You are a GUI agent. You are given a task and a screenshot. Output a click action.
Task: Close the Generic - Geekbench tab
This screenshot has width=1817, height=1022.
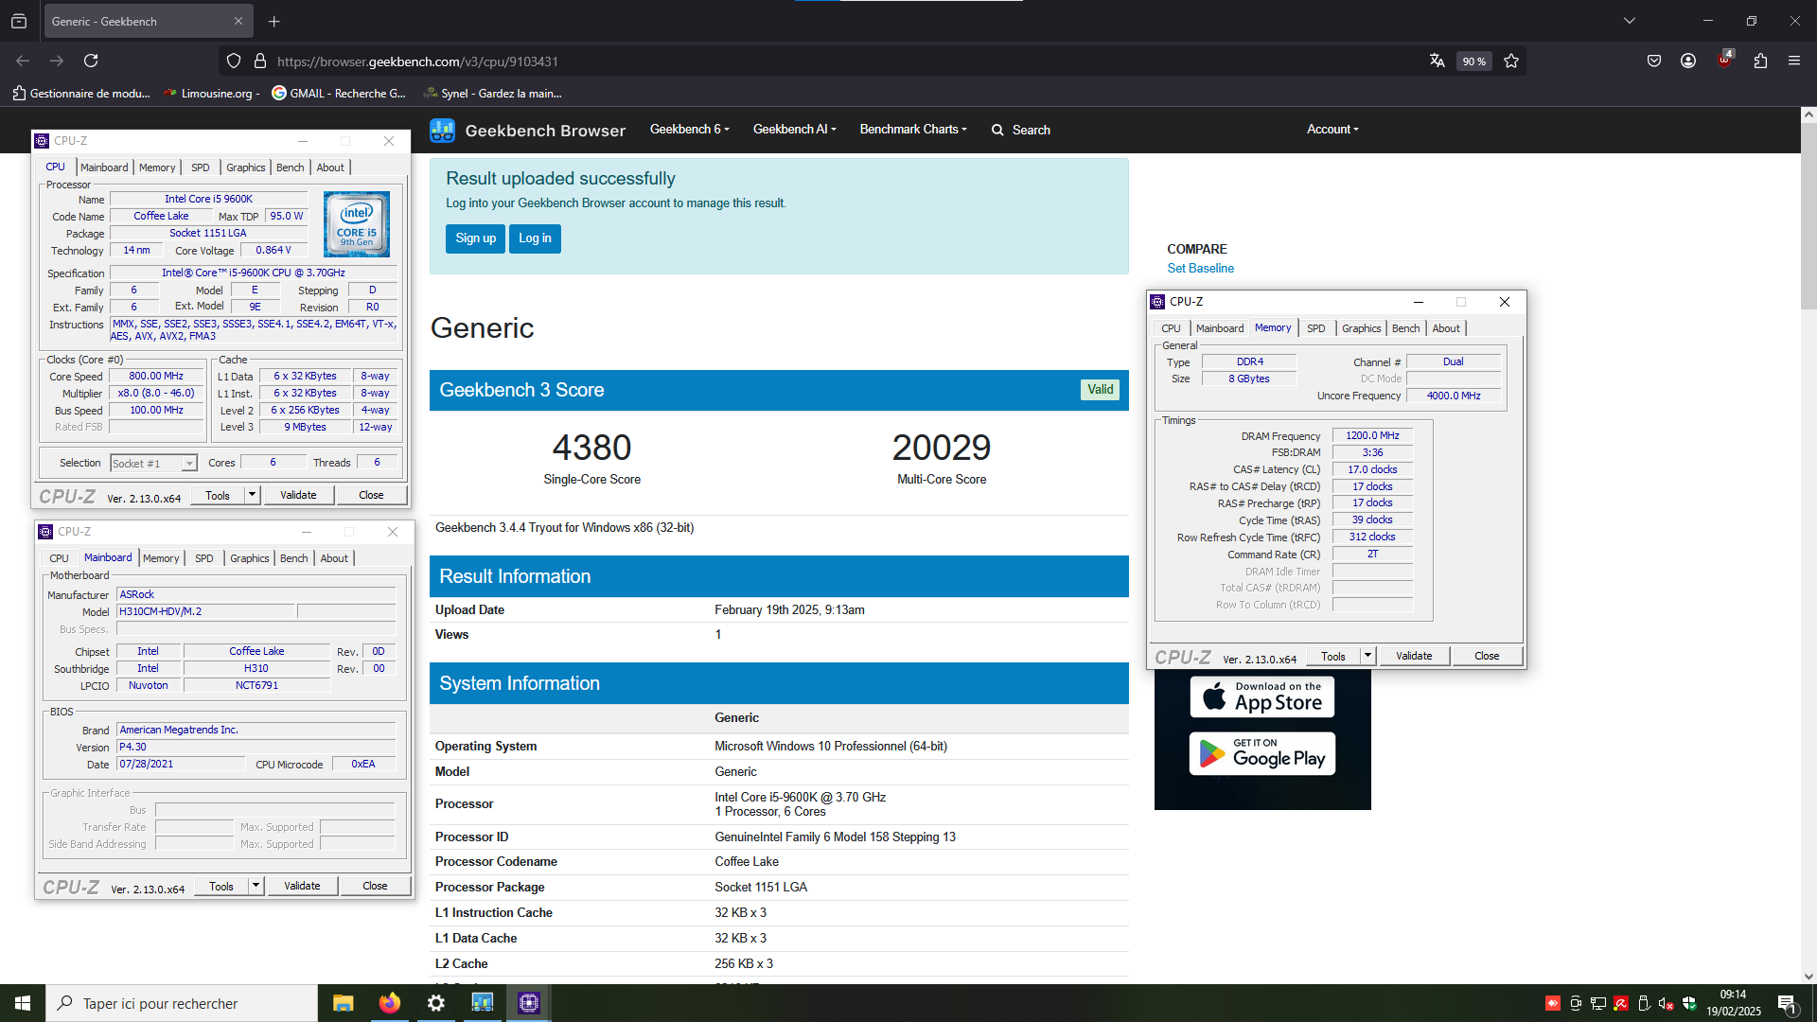pyautogui.click(x=238, y=21)
